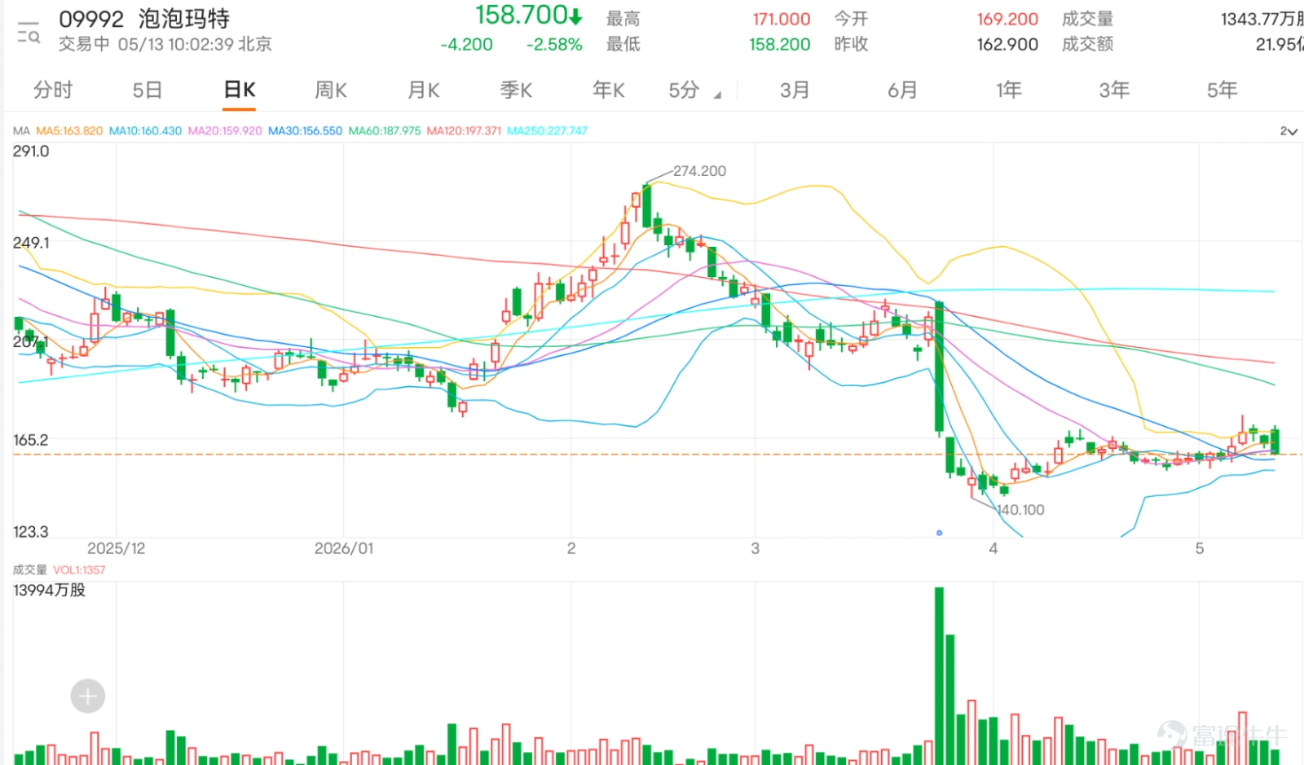The height and width of the screenshot is (765, 1304).
Task: Click the VOL1:1357 value
Action: 79,569
